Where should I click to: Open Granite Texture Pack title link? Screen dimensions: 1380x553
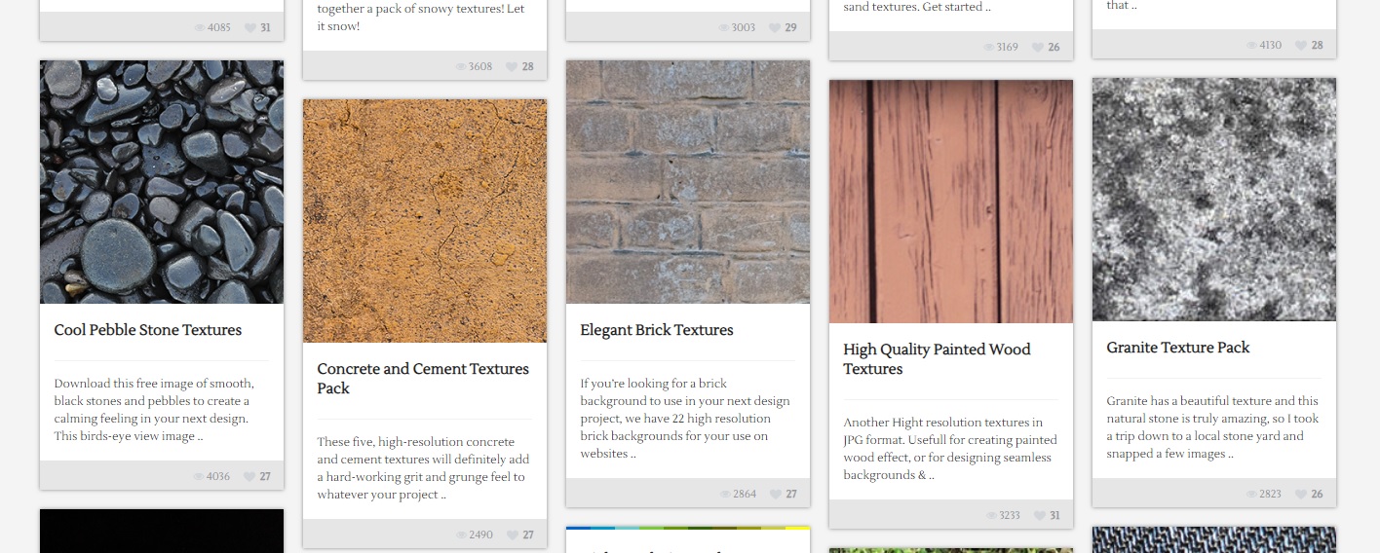click(x=1178, y=348)
